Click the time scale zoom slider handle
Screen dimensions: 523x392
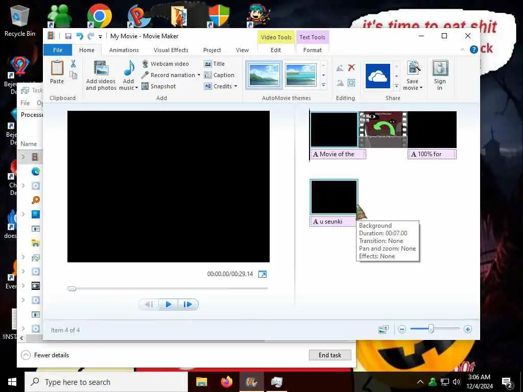(x=431, y=329)
